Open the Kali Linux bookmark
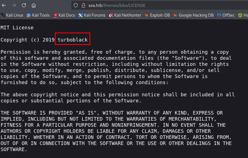 point(12,15)
